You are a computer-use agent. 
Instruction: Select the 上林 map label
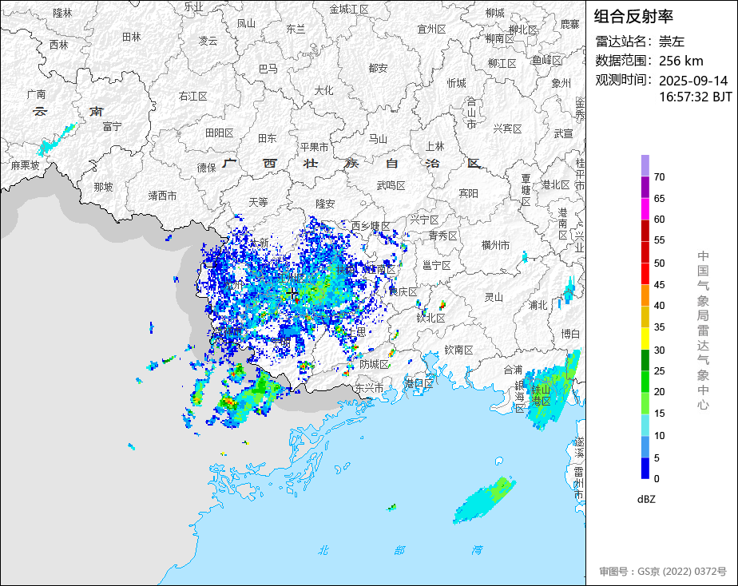434,146
